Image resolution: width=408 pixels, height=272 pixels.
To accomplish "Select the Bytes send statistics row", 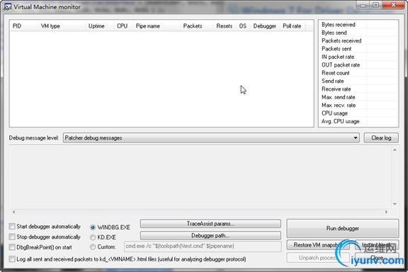I will (358, 33).
